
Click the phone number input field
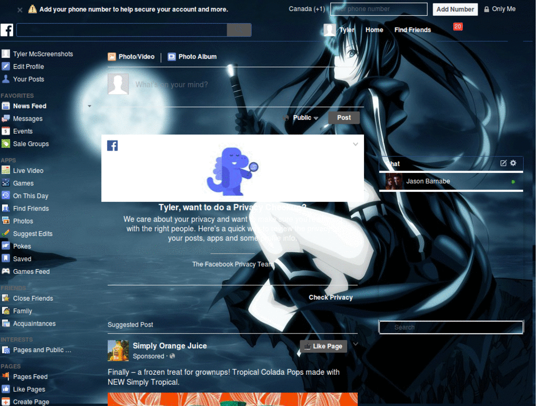(x=378, y=9)
